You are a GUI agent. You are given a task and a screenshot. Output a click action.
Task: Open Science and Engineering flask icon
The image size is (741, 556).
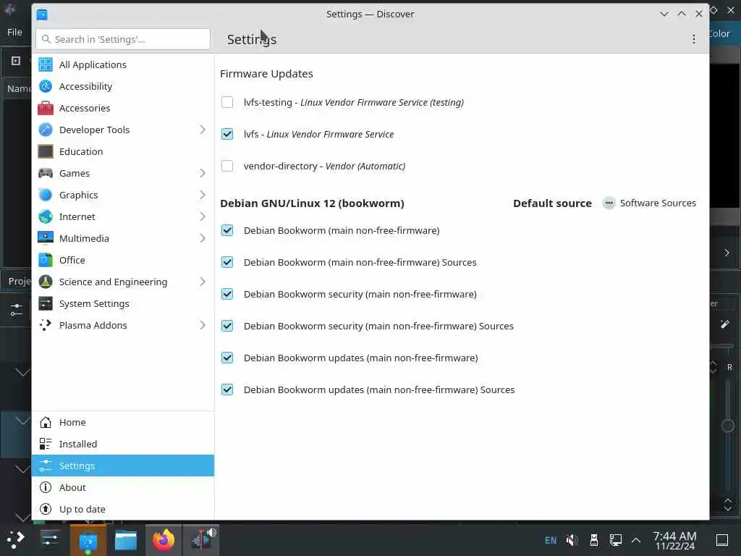point(46,282)
